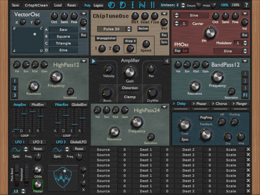Switch to the LFO 2 tab
This screenshot has height=195, width=260.
(37, 142)
